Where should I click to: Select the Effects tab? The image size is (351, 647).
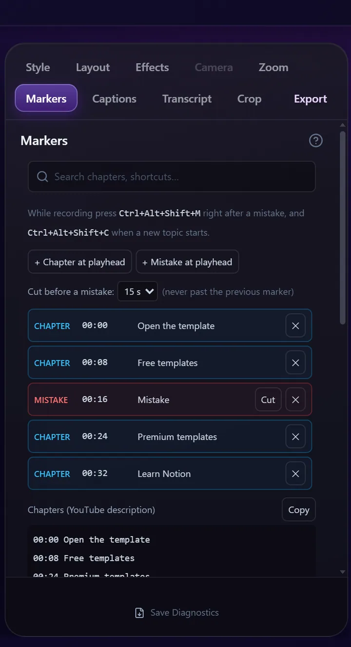click(152, 67)
